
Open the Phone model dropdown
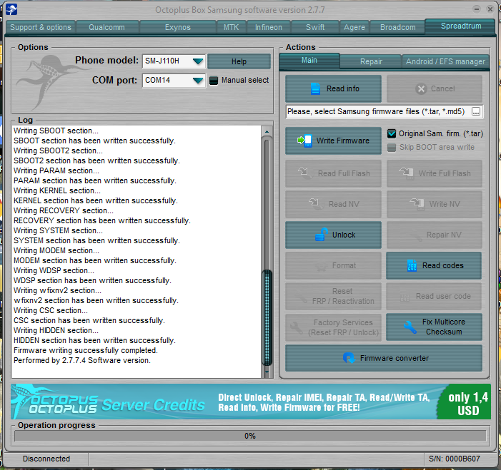click(198, 61)
